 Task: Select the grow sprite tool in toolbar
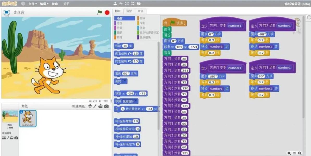click(127, 4)
